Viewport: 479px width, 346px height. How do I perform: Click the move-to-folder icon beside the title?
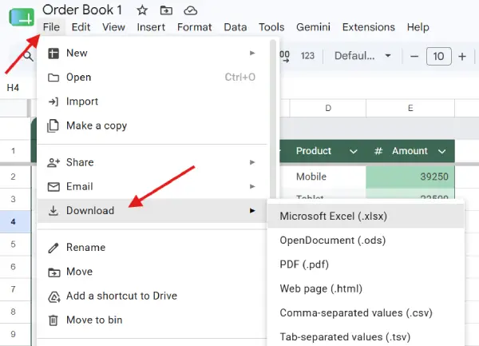(166, 10)
